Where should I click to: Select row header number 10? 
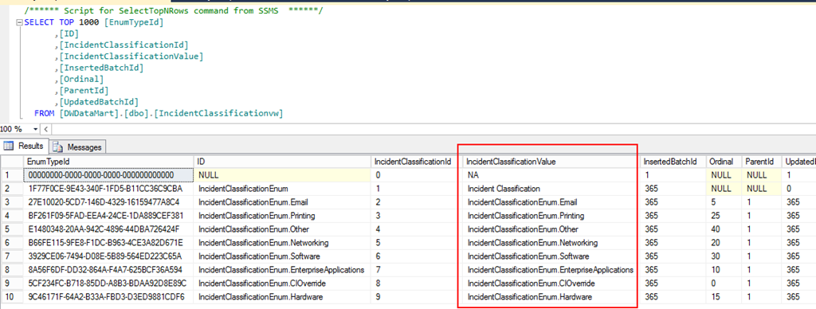pos(12,297)
